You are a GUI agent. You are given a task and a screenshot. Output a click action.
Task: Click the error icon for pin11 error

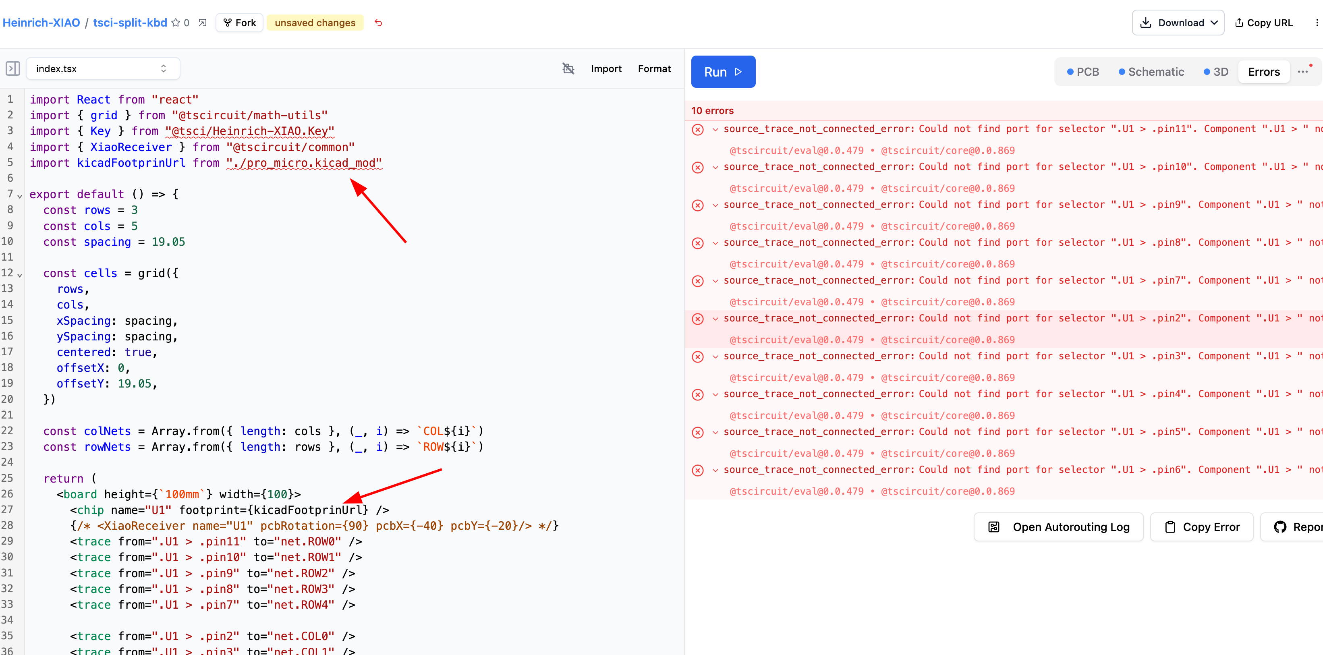697,129
